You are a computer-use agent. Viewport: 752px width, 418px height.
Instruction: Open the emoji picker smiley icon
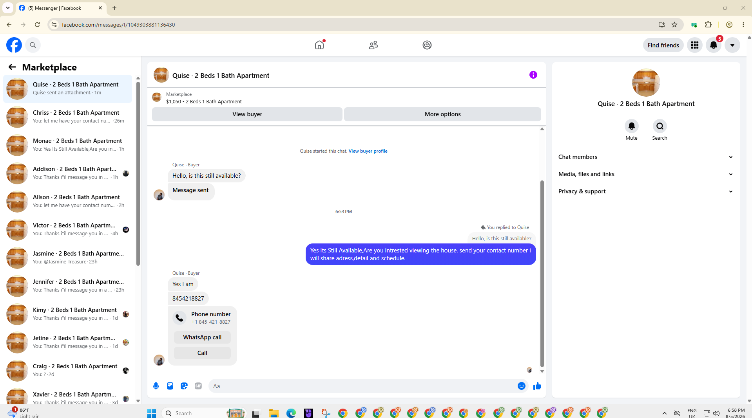point(522,386)
